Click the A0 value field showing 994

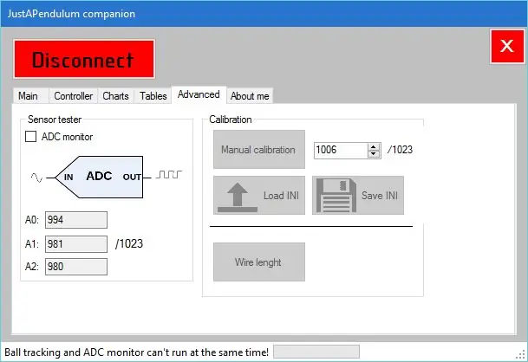pos(76,220)
